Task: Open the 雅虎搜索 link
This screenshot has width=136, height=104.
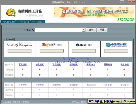Action: (x=57, y=64)
